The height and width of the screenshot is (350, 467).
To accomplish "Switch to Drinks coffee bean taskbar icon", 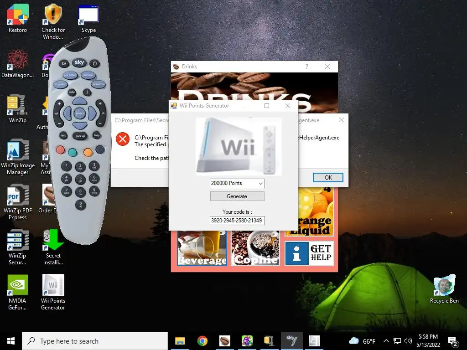I will pyautogui.click(x=224, y=341).
